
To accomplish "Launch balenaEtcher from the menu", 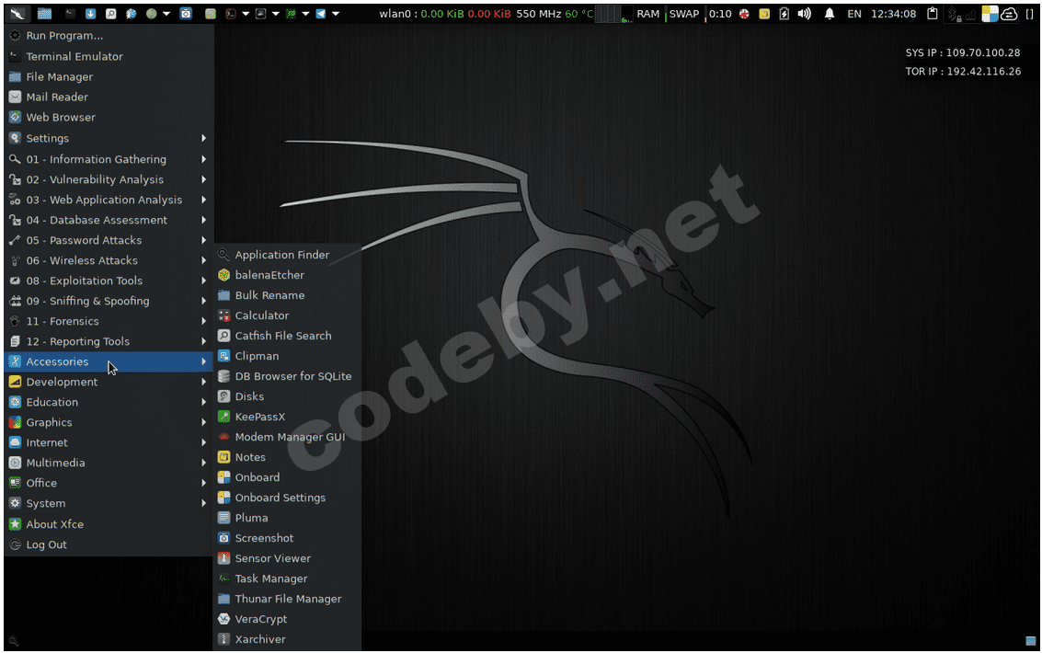I will (269, 275).
